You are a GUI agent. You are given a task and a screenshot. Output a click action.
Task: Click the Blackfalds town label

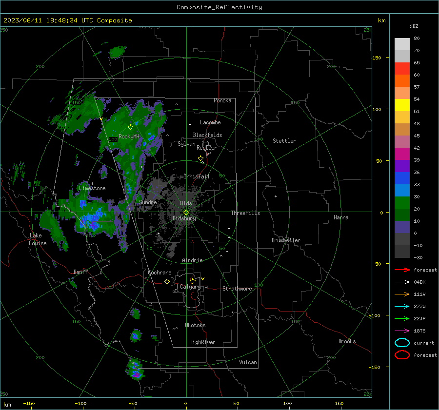click(207, 135)
